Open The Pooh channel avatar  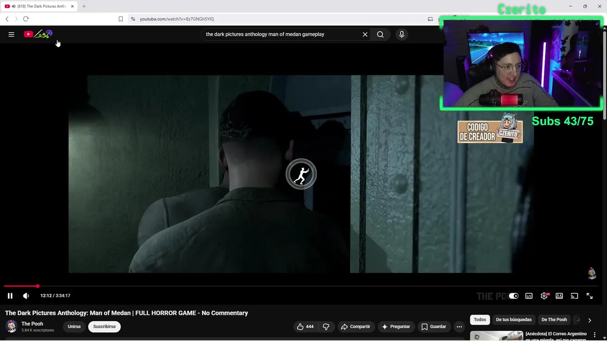(x=11, y=326)
